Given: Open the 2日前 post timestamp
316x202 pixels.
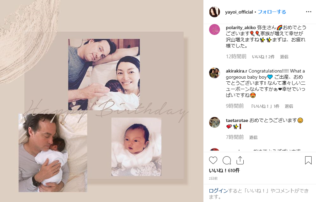Looking at the screenshot, I should click(213, 179).
